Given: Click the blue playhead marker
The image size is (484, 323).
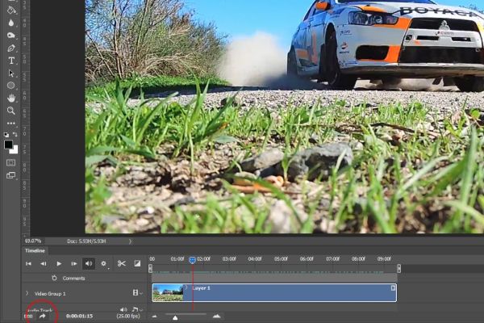Looking at the screenshot, I should pos(192,260).
